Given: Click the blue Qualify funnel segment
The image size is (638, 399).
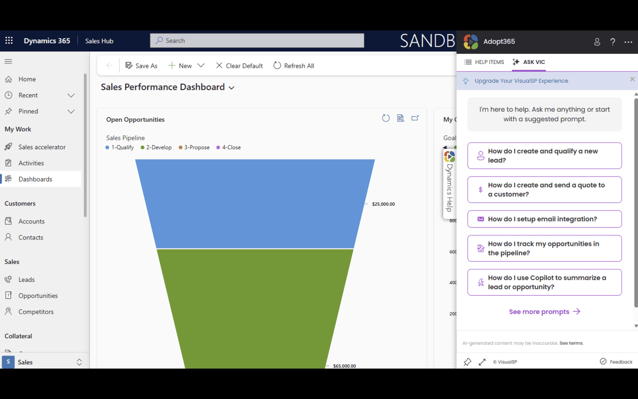Looking at the screenshot, I should pos(255,203).
